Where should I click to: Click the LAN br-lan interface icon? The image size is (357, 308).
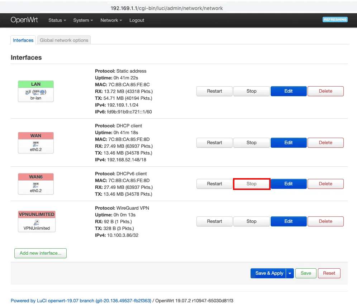click(36, 92)
